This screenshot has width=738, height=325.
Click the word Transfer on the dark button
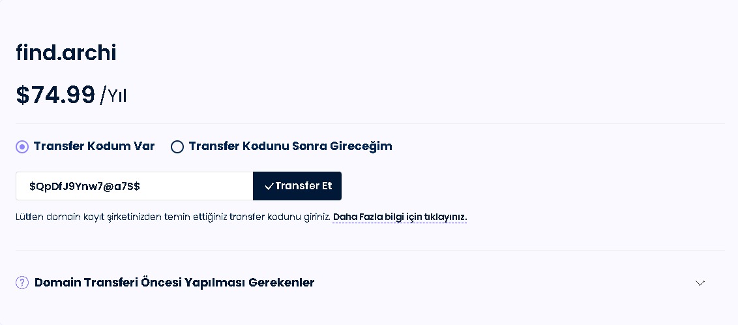295,186
